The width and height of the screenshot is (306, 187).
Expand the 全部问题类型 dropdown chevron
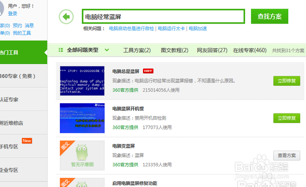pos(107,50)
